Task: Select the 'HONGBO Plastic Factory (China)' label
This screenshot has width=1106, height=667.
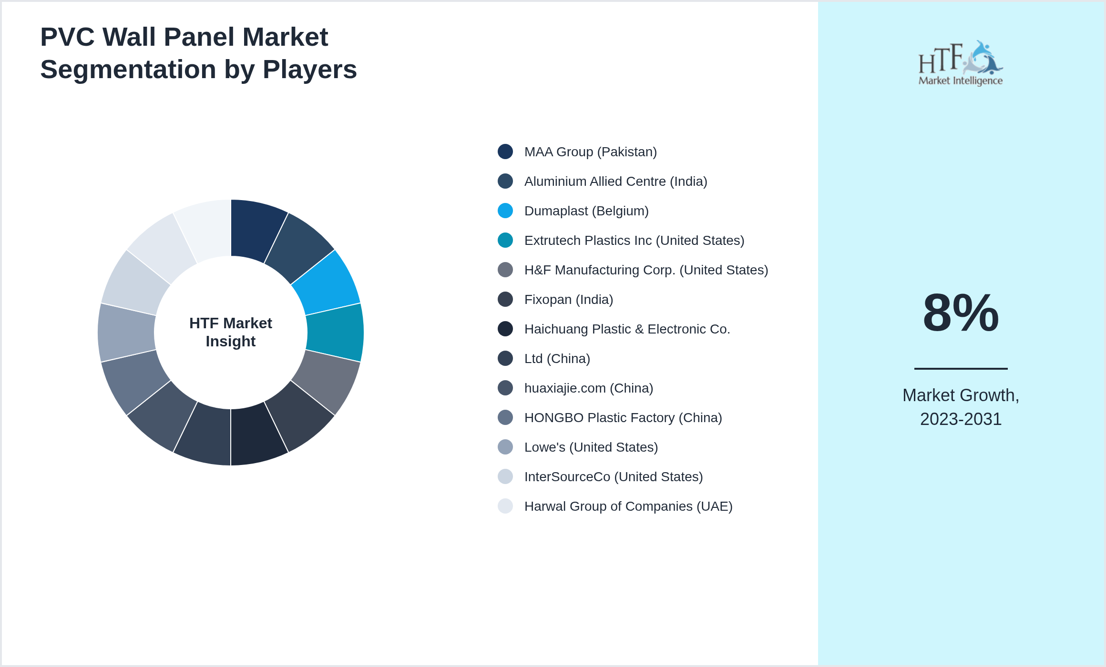Action: tap(623, 418)
